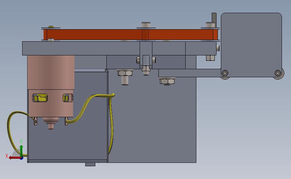Click the socket screw at cover's lower-left
Image resolution: width=291 pixels, height=179 pixels.
tap(225, 73)
